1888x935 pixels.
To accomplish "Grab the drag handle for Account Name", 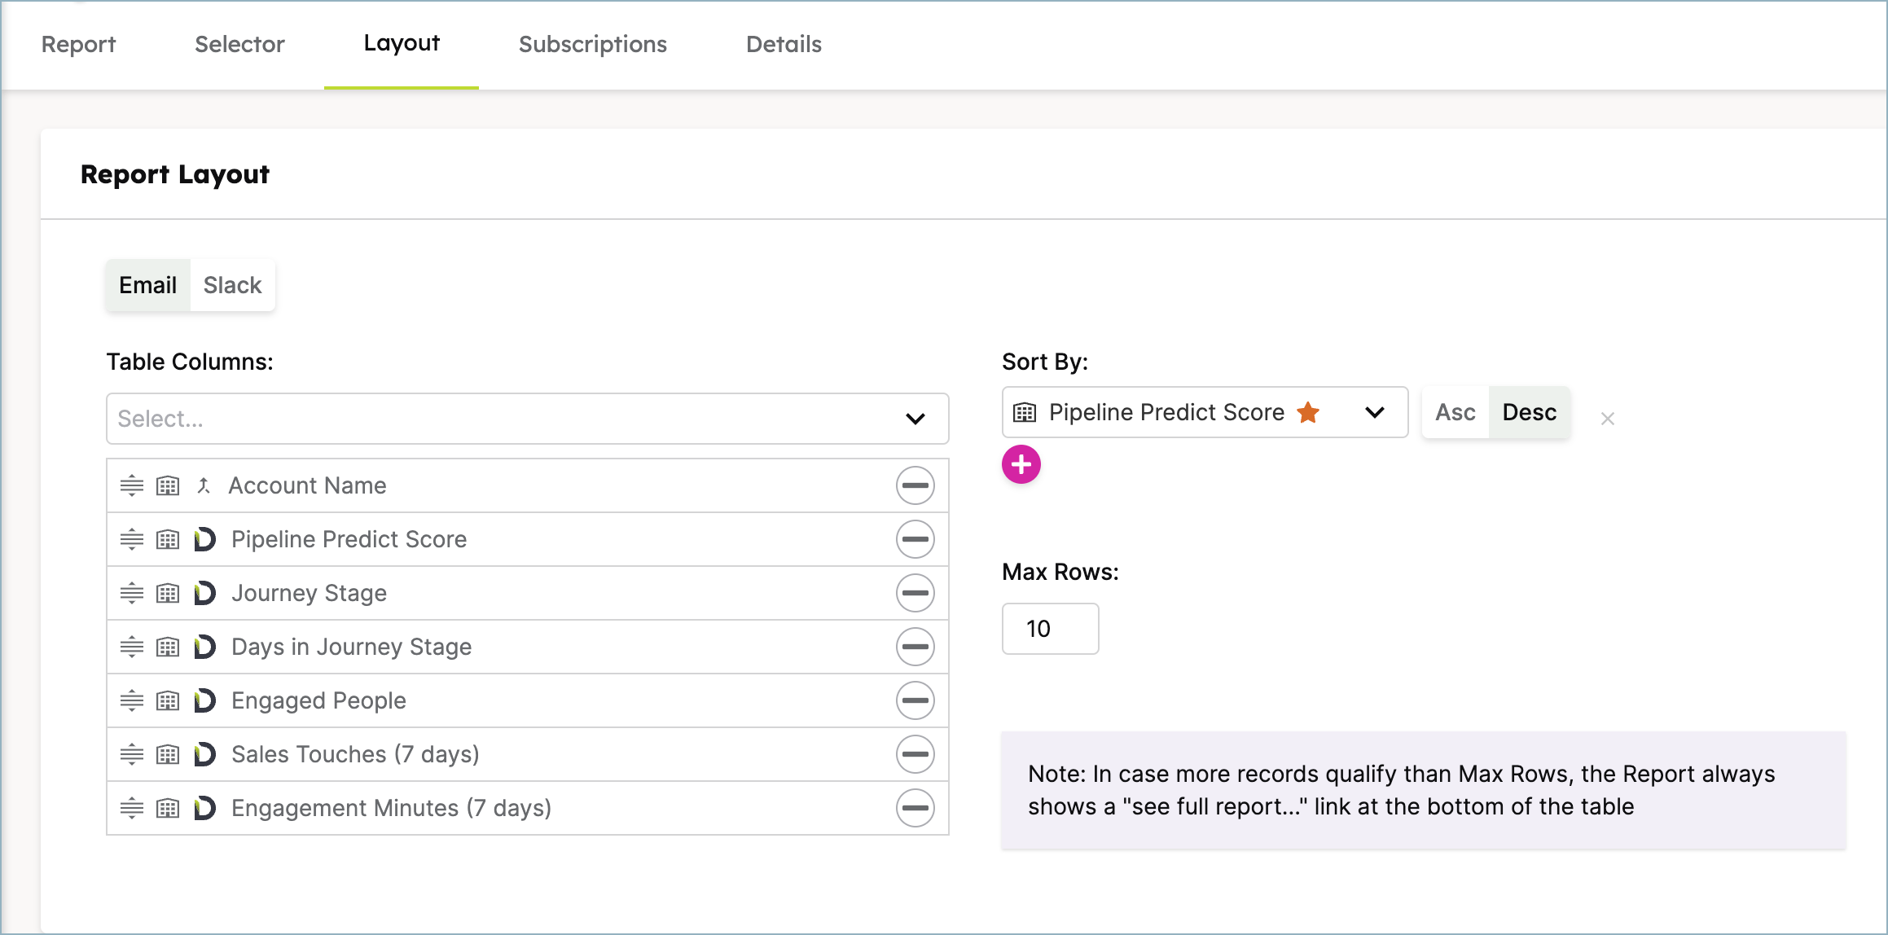I will pyautogui.click(x=131, y=486).
